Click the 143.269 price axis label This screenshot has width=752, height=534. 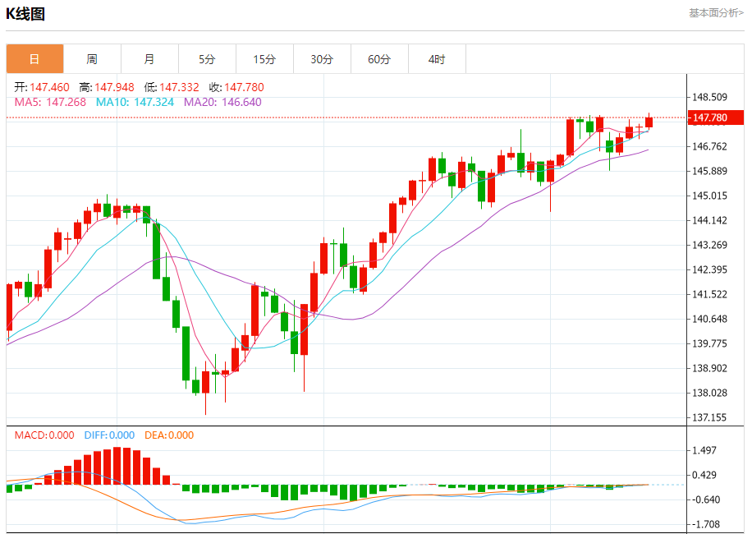709,245
